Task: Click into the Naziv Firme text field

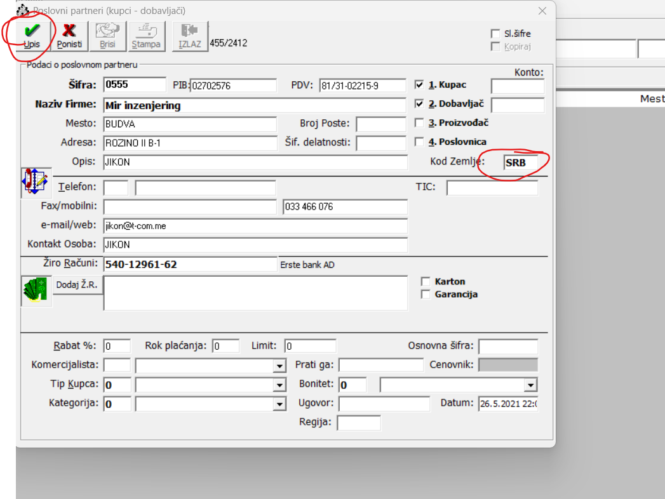Action: click(254, 105)
